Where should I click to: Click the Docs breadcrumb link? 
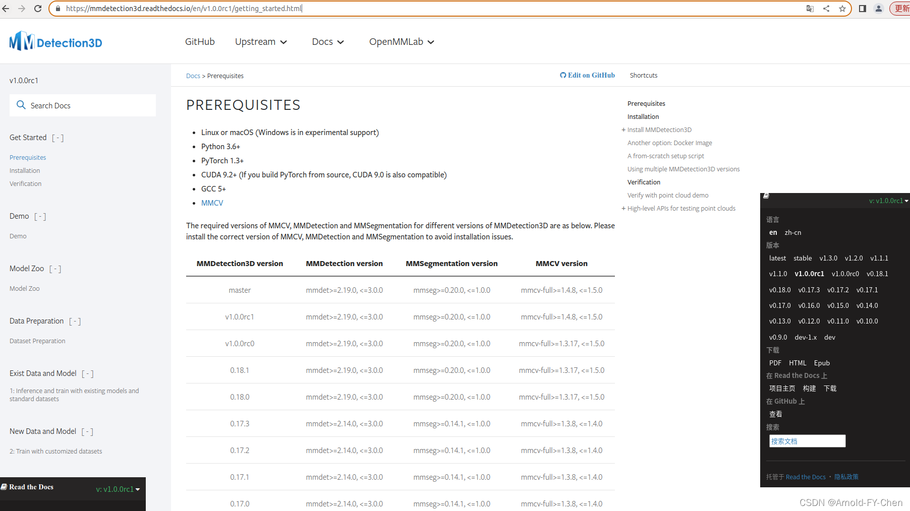[193, 76]
